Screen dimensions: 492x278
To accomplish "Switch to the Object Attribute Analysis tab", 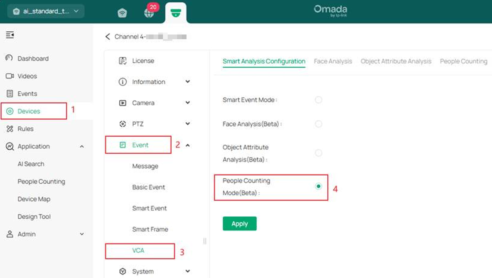I will click(x=395, y=61).
